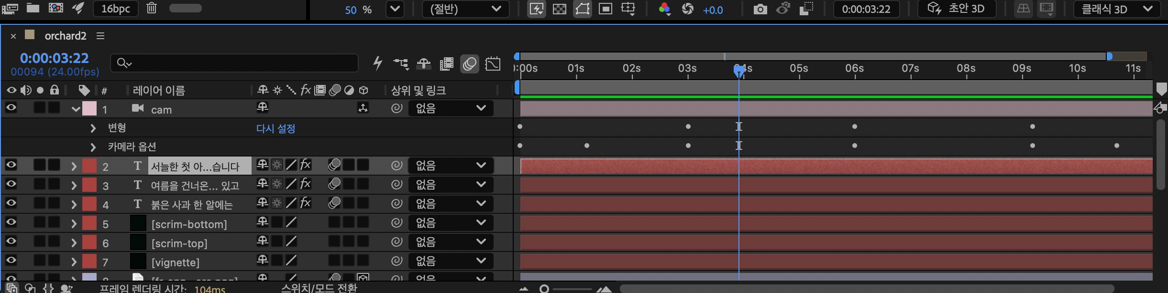Select layer 붉은 사과 한 알에는

pyautogui.click(x=192, y=204)
